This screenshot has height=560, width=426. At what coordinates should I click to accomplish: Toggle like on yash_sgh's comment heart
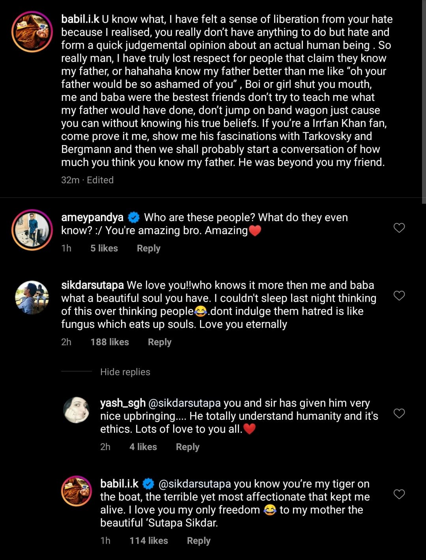tap(399, 413)
